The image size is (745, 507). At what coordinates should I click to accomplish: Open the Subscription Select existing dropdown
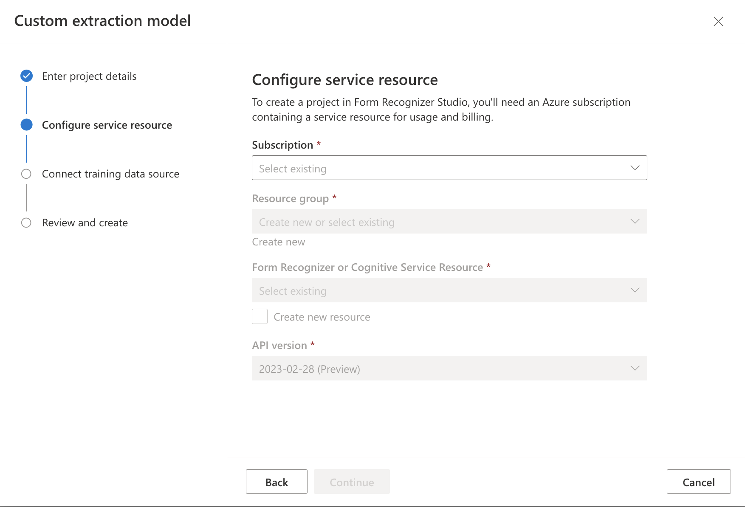pyautogui.click(x=442, y=168)
